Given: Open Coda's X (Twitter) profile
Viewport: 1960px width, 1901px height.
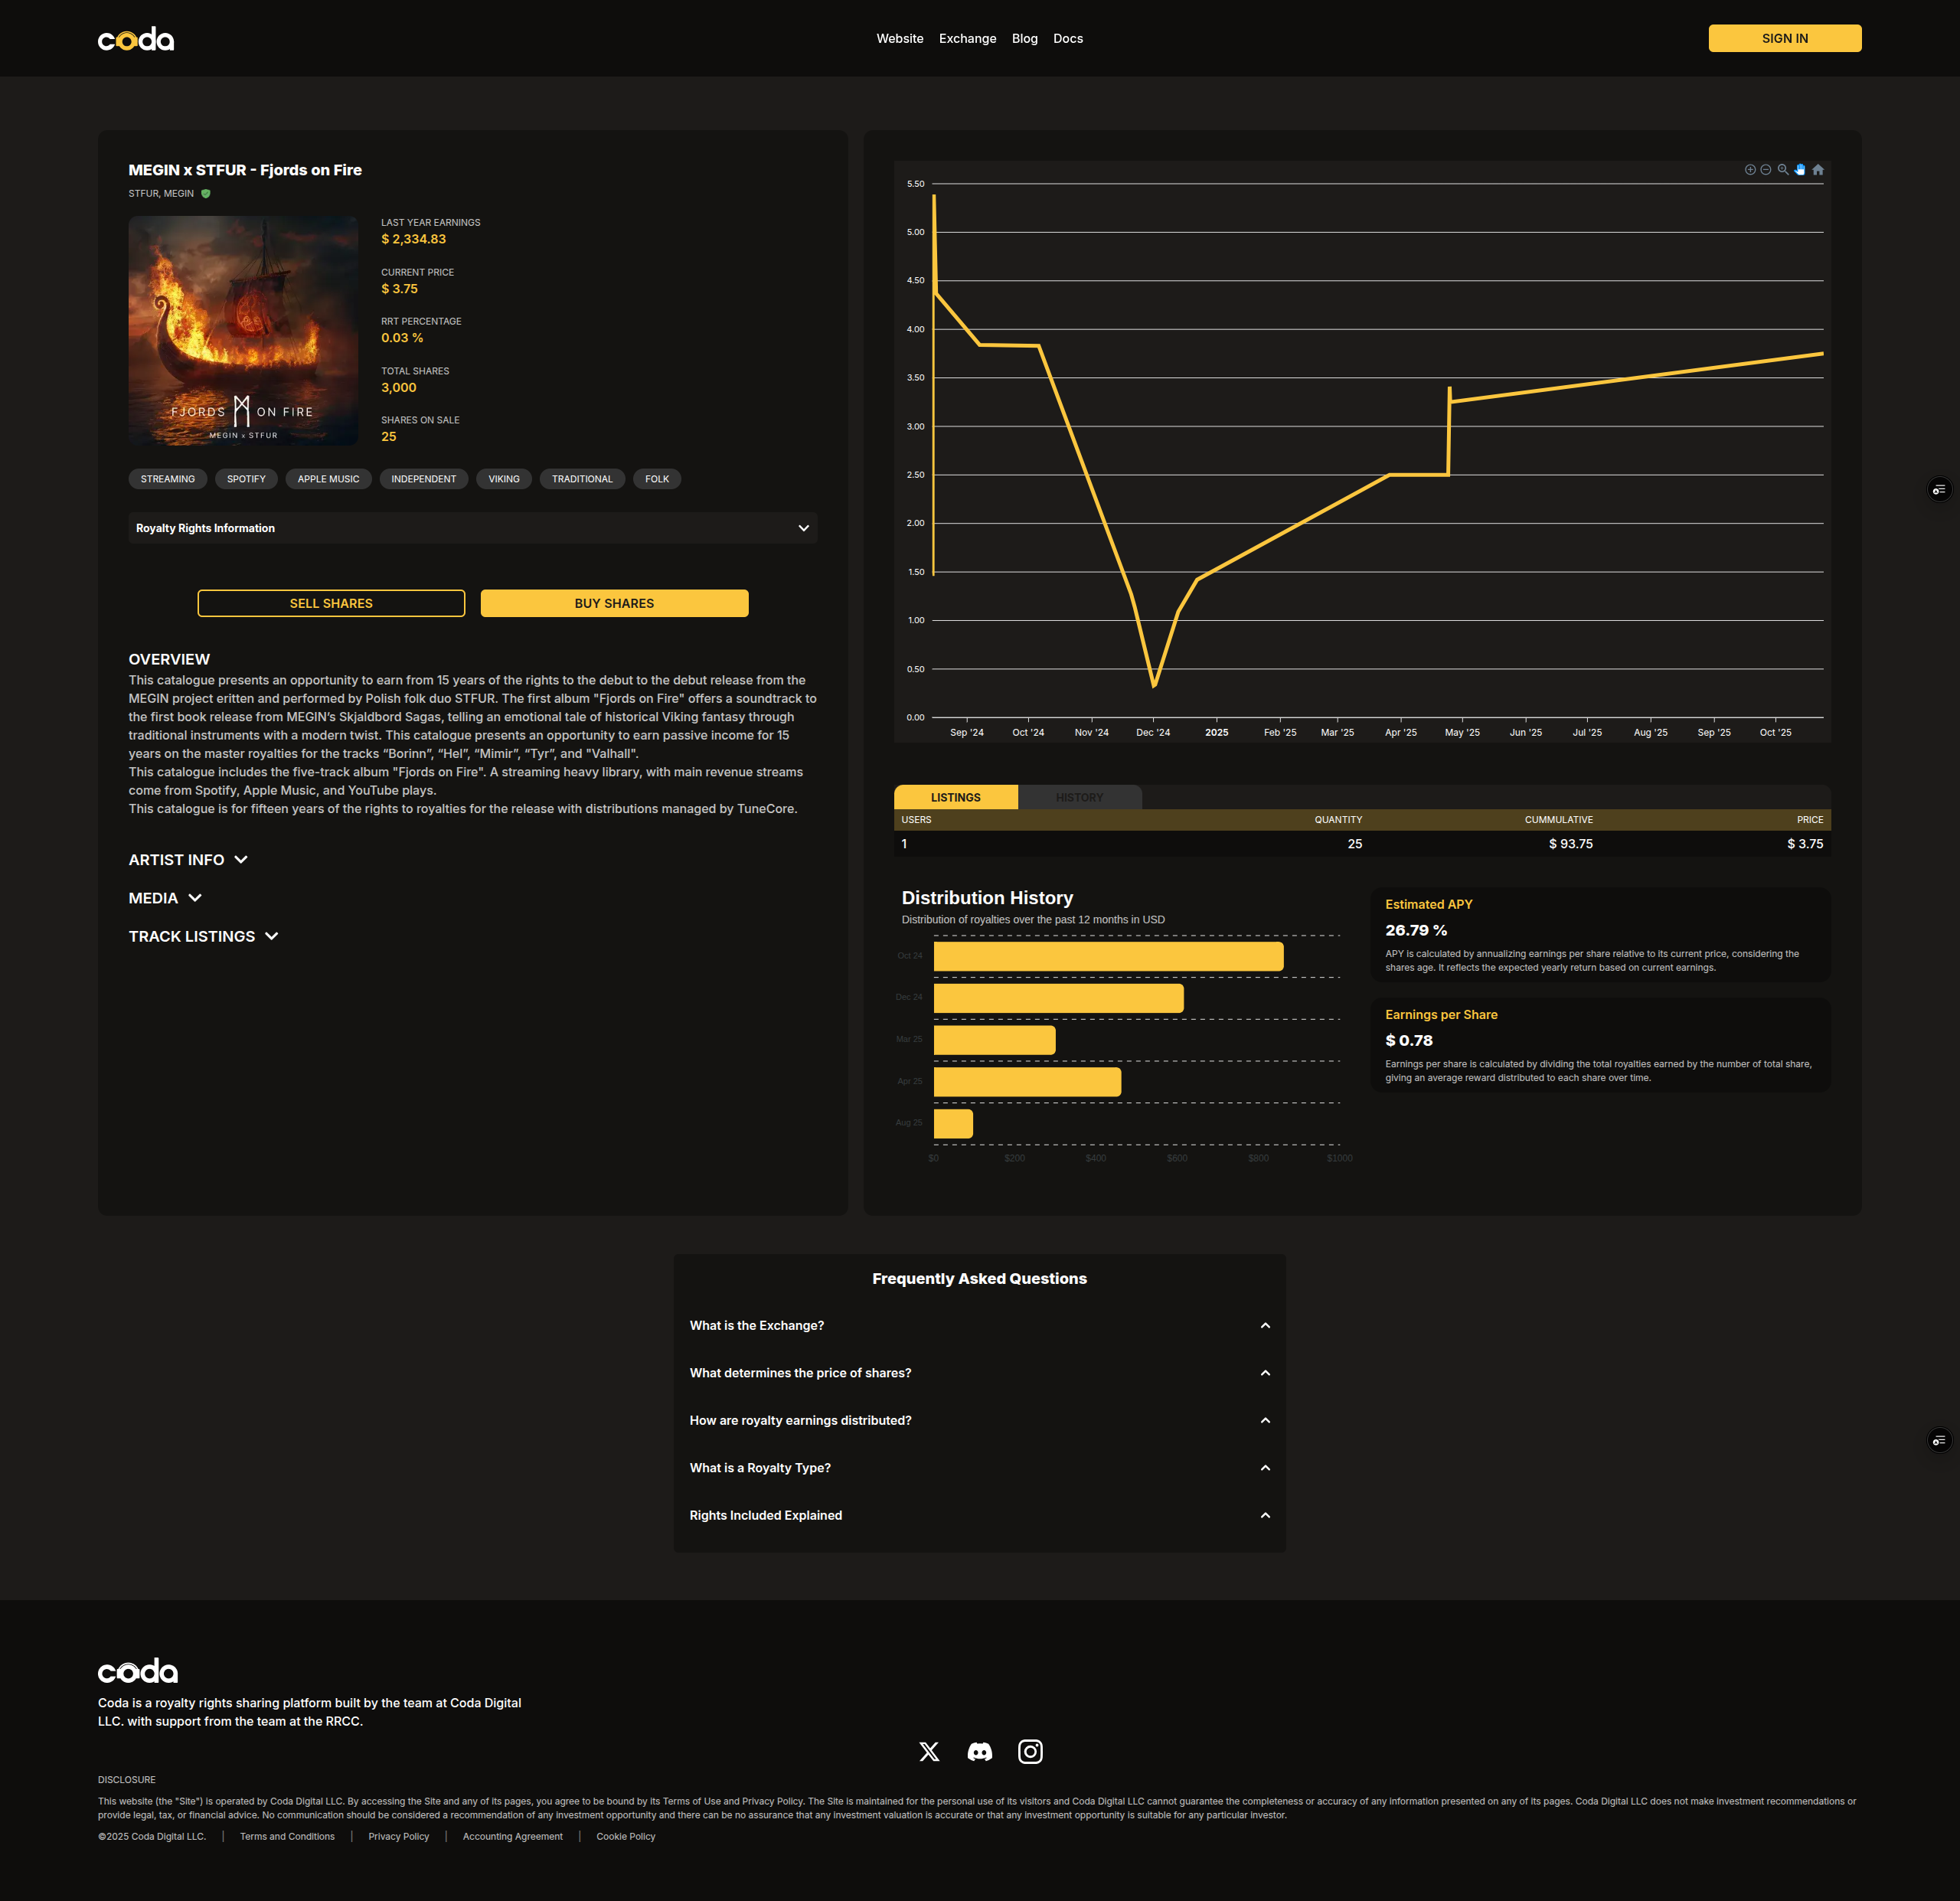Looking at the screenshot, I should pyautogui.click(x=929, y=1751).
